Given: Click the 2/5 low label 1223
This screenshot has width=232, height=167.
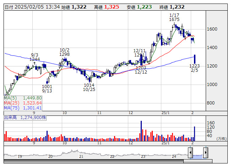Looking at the screenshot, I should click(194, 66).
